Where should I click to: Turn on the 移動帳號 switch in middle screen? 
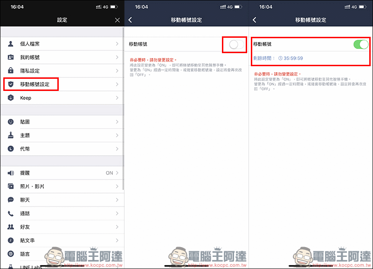[236, 44]
